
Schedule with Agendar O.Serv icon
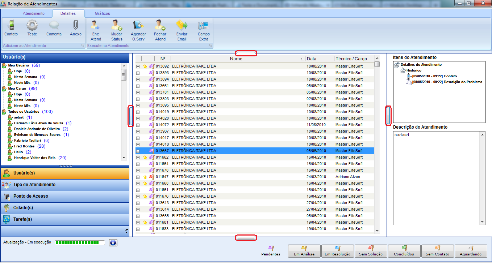click(138, 26)
